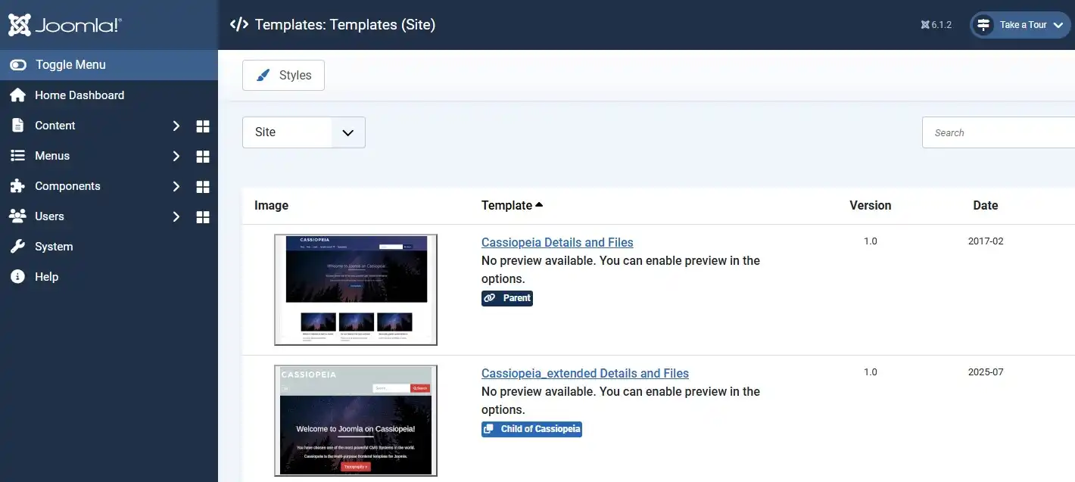Click the date 2017-02 cell
Screen dimensions: 1075x482
986,241
